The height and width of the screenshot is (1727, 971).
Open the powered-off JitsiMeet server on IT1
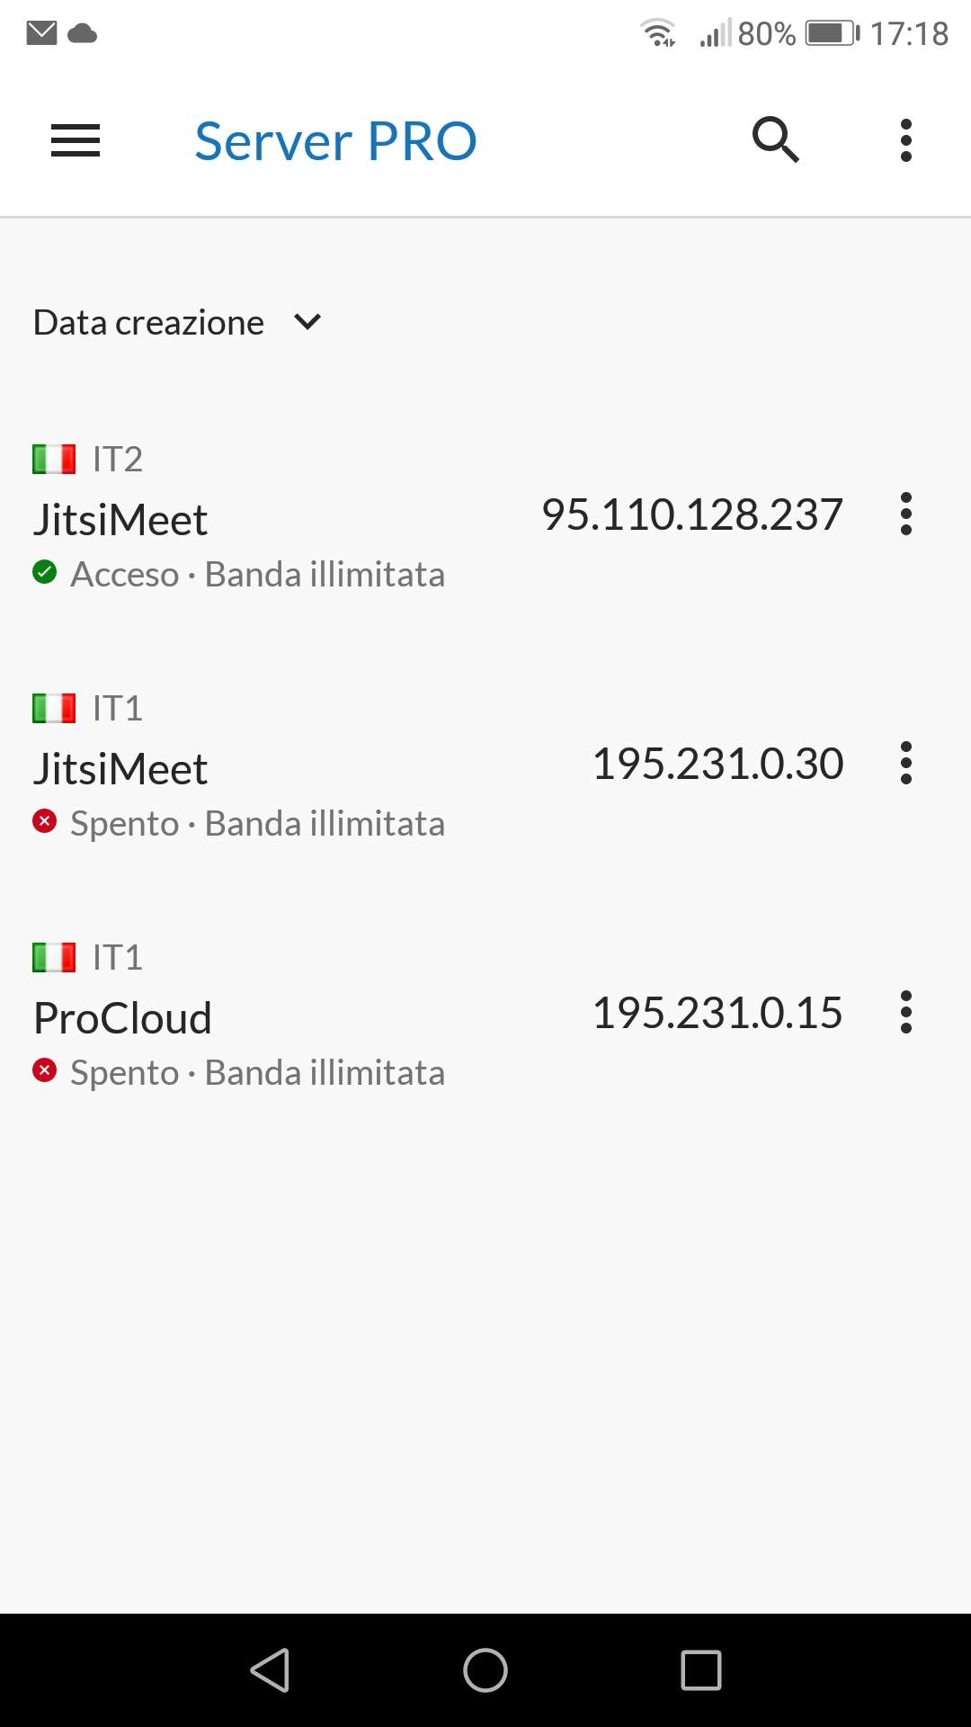(x=120, y=769)
